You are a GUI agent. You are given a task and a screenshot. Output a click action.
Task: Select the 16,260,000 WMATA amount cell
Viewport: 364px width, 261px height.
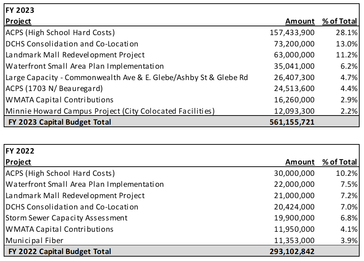pos(294,100)
